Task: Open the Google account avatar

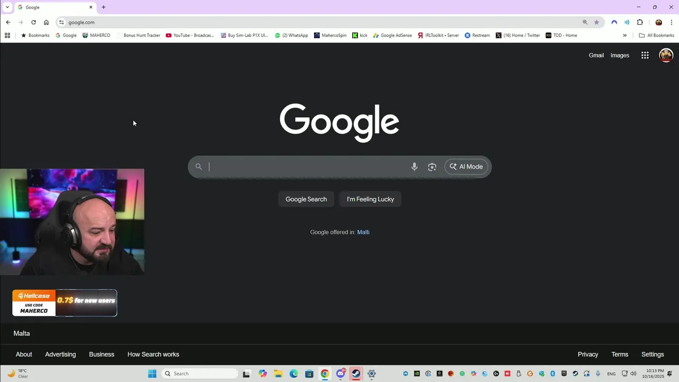Action: pyautogui.click(x=666, y=55)
